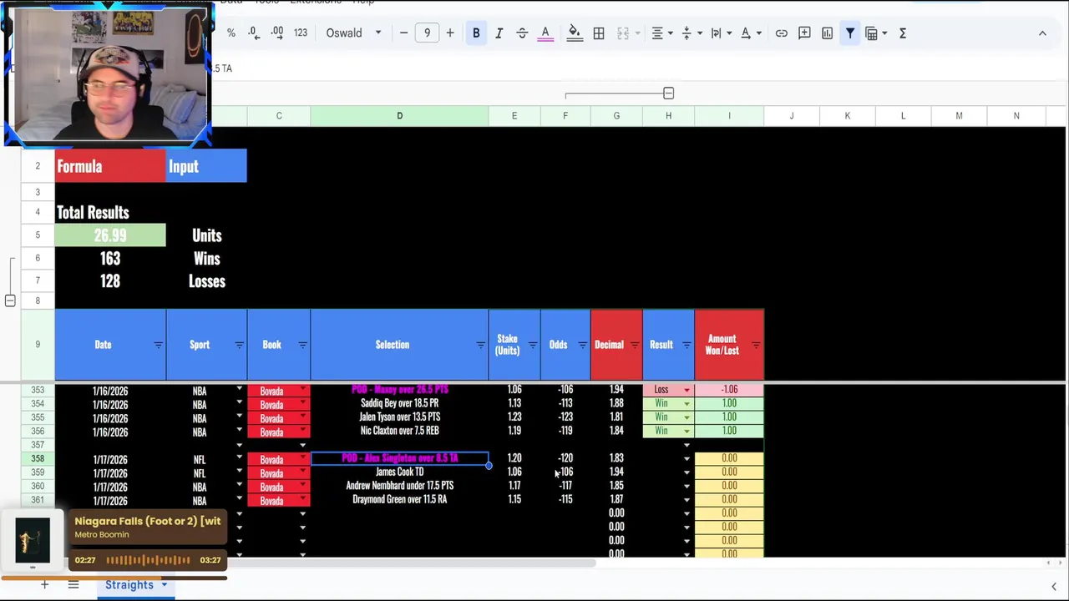The image size is (1069, 601).
Task: Toggle bold formatting
Action: click(476, 33)
